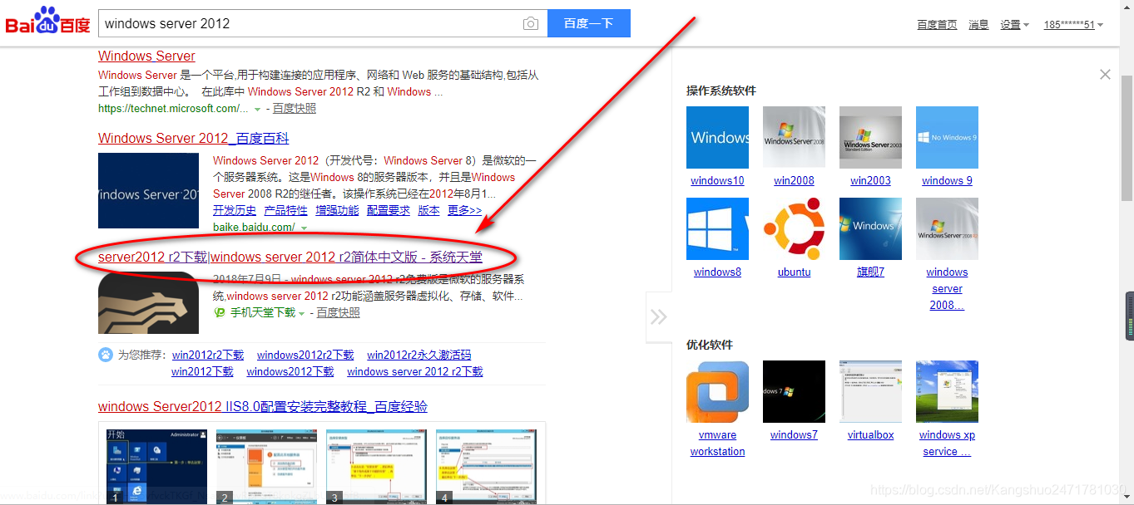Image resolution: width=1134 pixels, height=505 pixels.
Task: Open recommended search win2012r2下载
Action: [208, 355]
